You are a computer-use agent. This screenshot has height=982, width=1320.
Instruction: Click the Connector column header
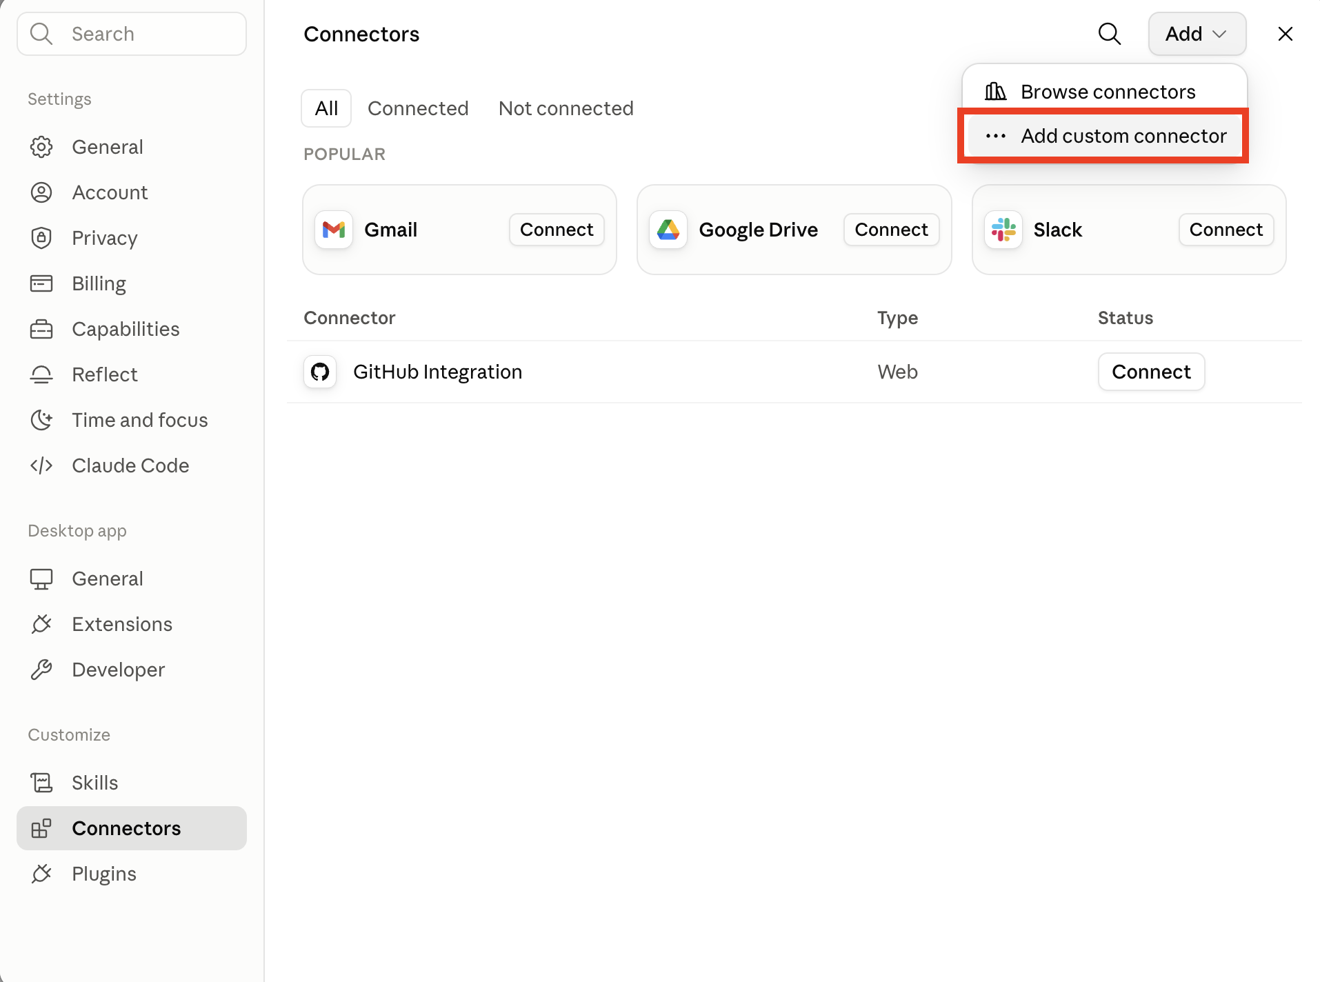tap(349, 318)
